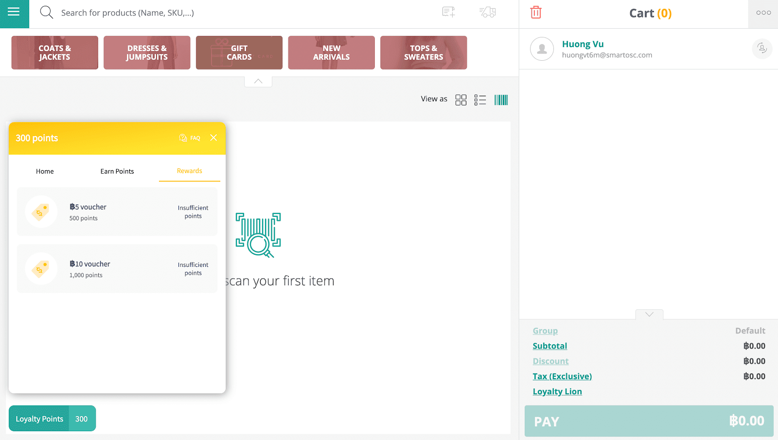Click the Loyalty Lion link
Screen dimensions: 778x440
point(557,392)
